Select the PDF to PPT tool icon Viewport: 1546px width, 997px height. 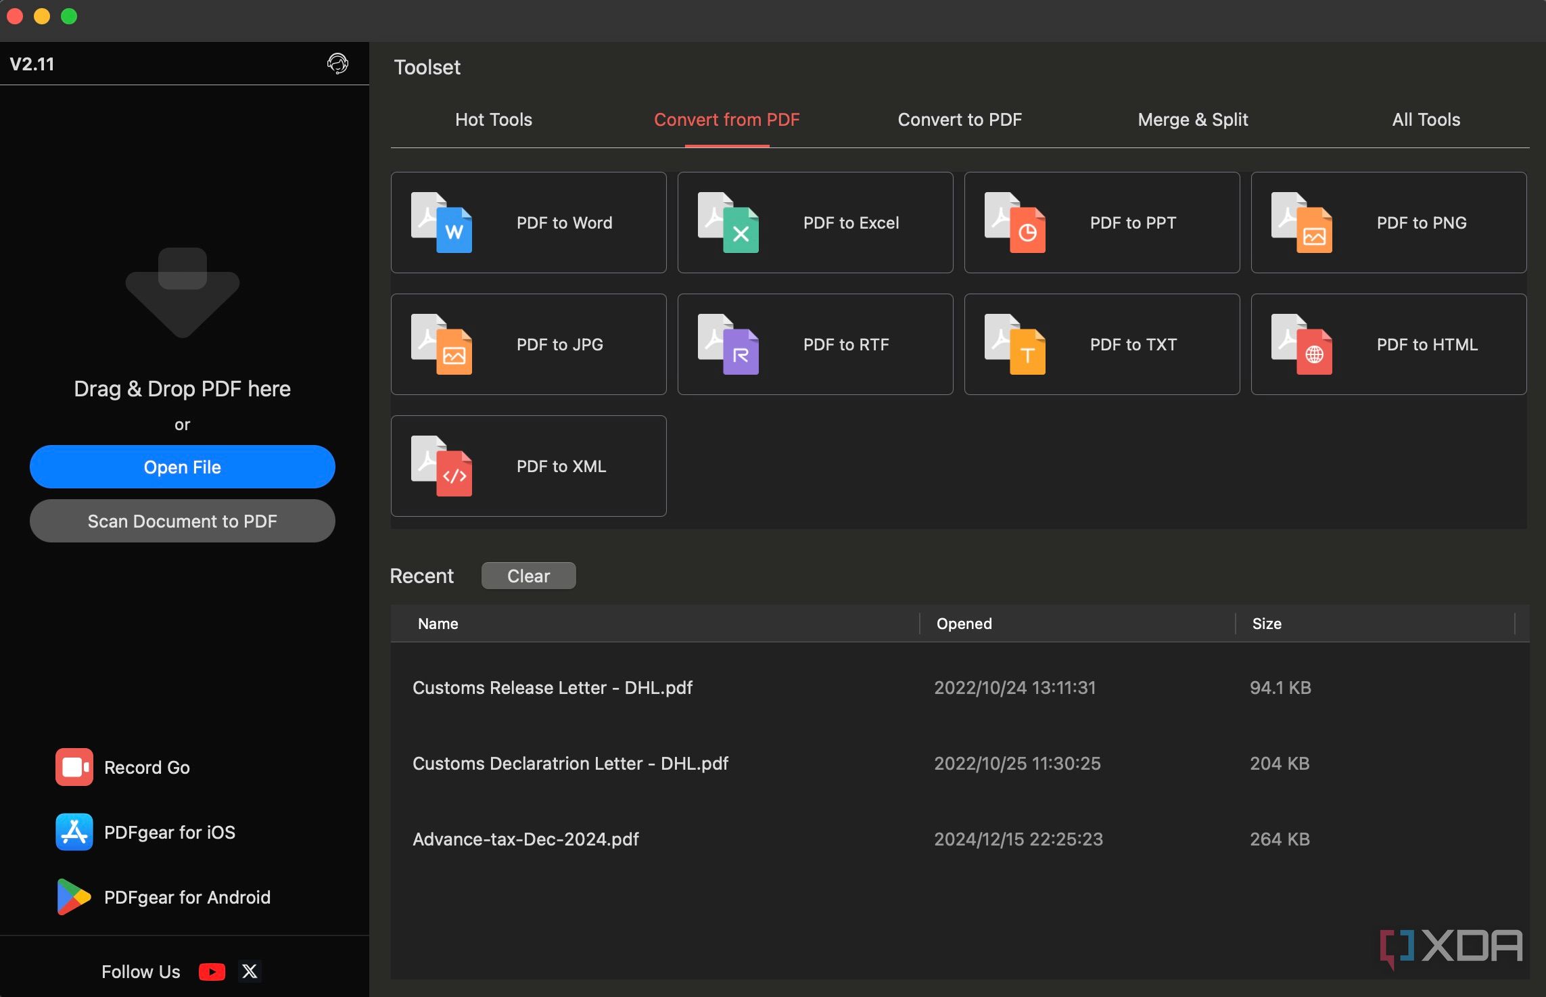pyautogui.click(x=1015, y=223)
